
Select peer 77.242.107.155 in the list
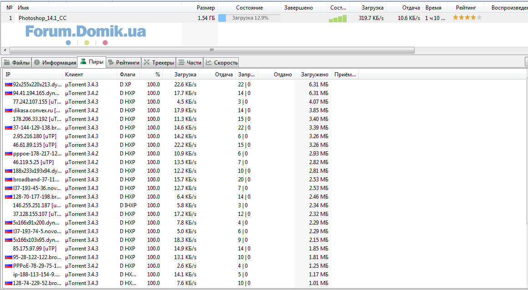(37, 102)
